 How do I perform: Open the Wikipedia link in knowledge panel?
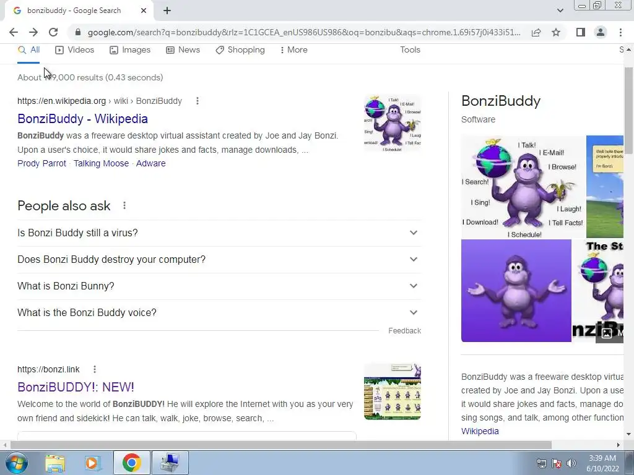coord(480,431)
